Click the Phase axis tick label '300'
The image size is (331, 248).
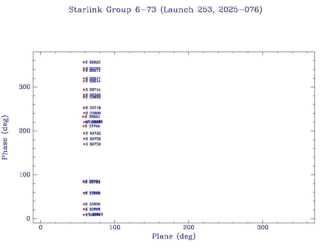pyautogui.click(x=25, y=87)
